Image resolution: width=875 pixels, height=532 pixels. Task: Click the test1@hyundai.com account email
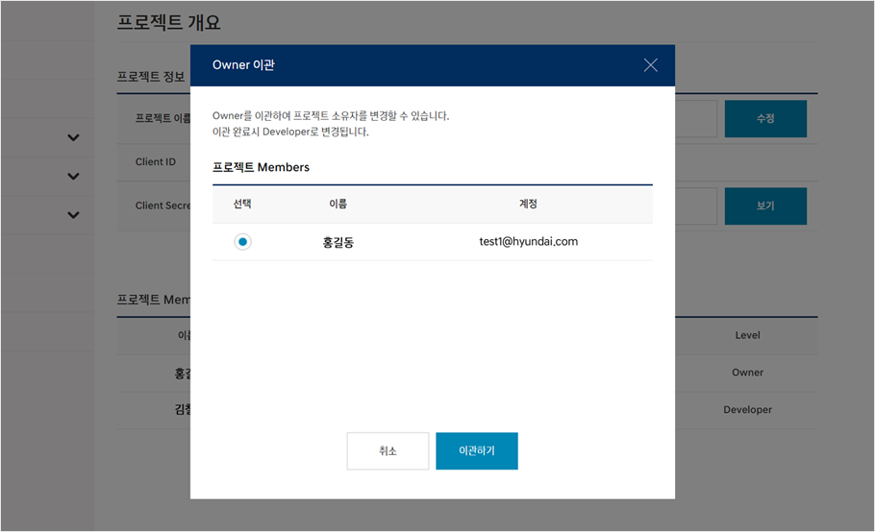click(528, 242)
